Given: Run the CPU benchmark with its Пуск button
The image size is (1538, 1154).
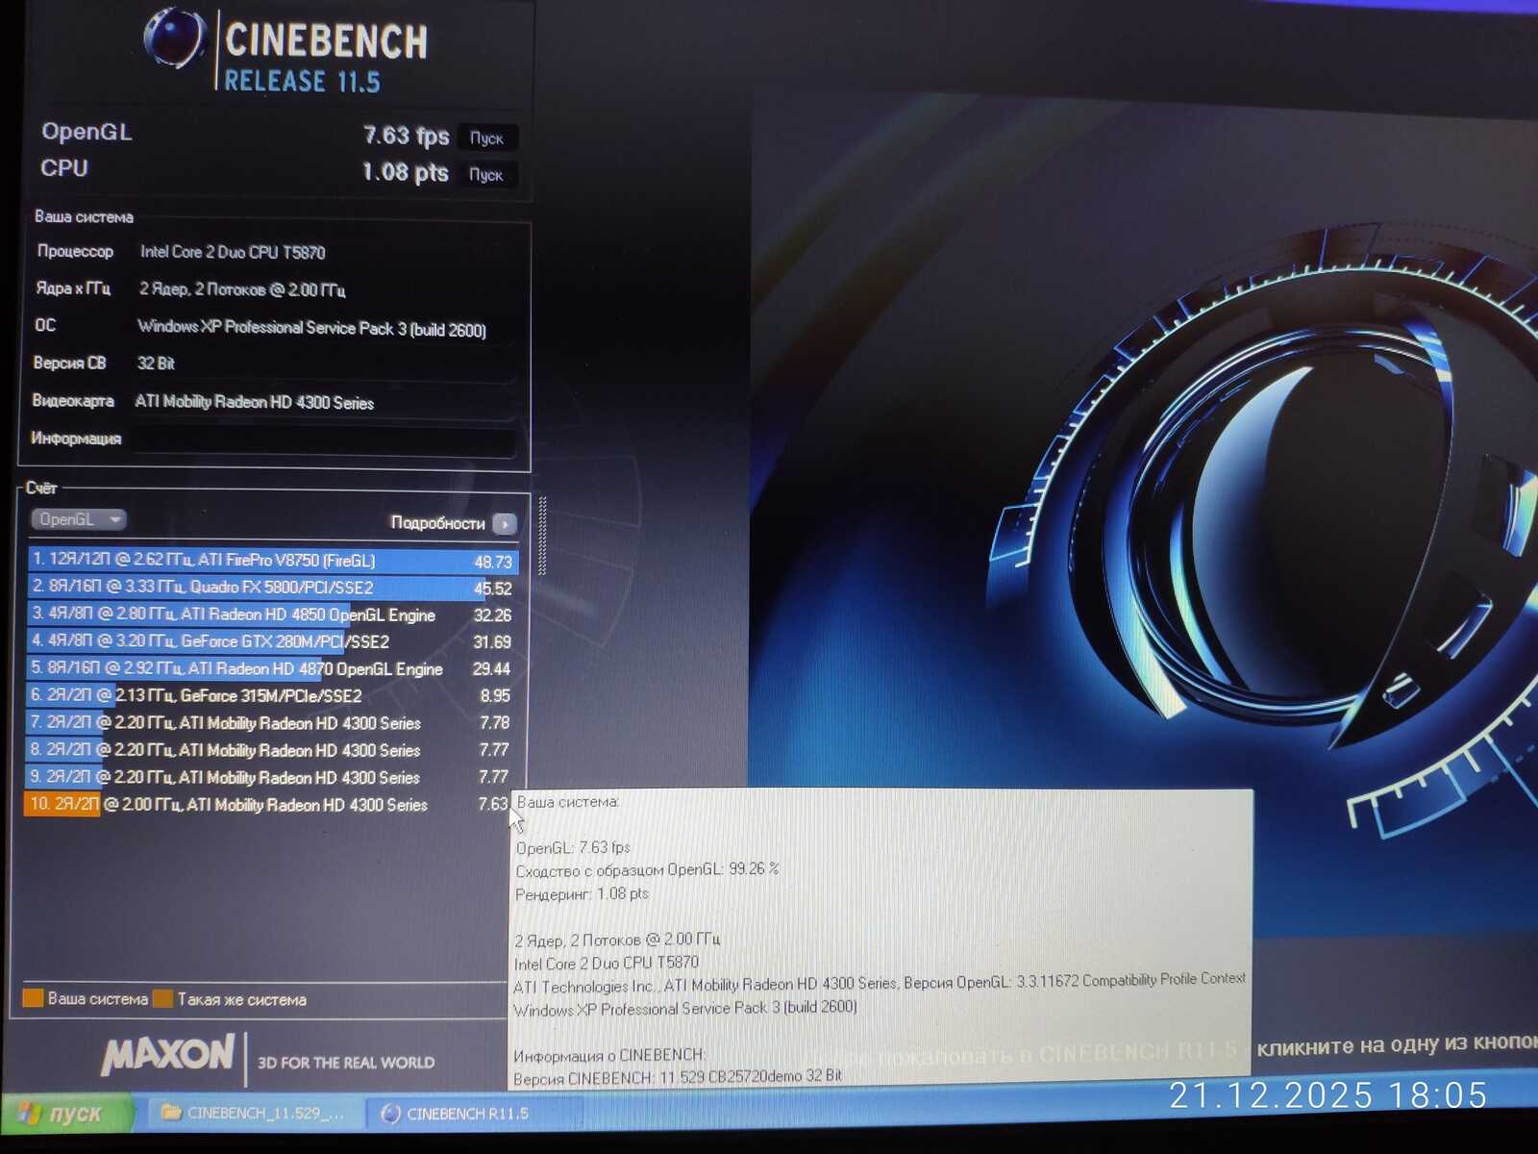Looking at the screenshot, I should click(486, 175).
